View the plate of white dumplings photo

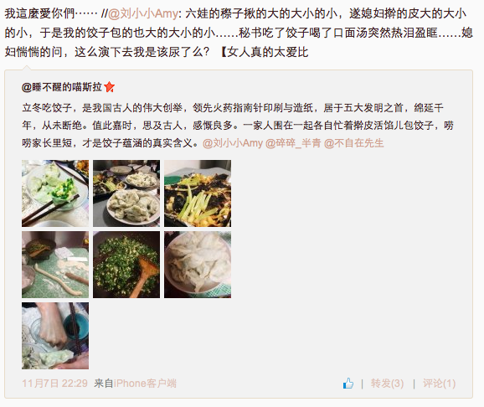[198, 265]
